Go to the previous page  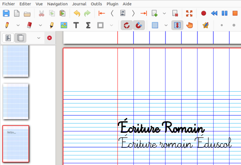112,13
